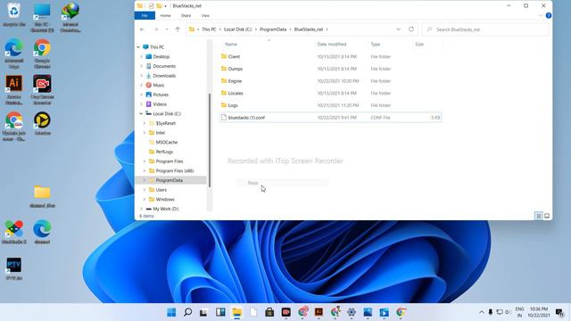Screen dimensions: 571x321
Task: Open the File tab
Action: [145, 16]
